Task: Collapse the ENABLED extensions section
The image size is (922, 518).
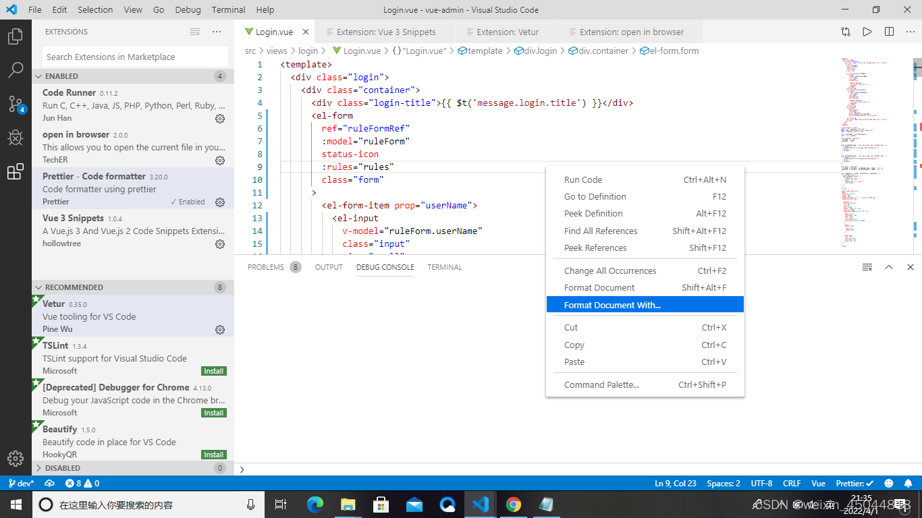Action: [x=133, y=76]
